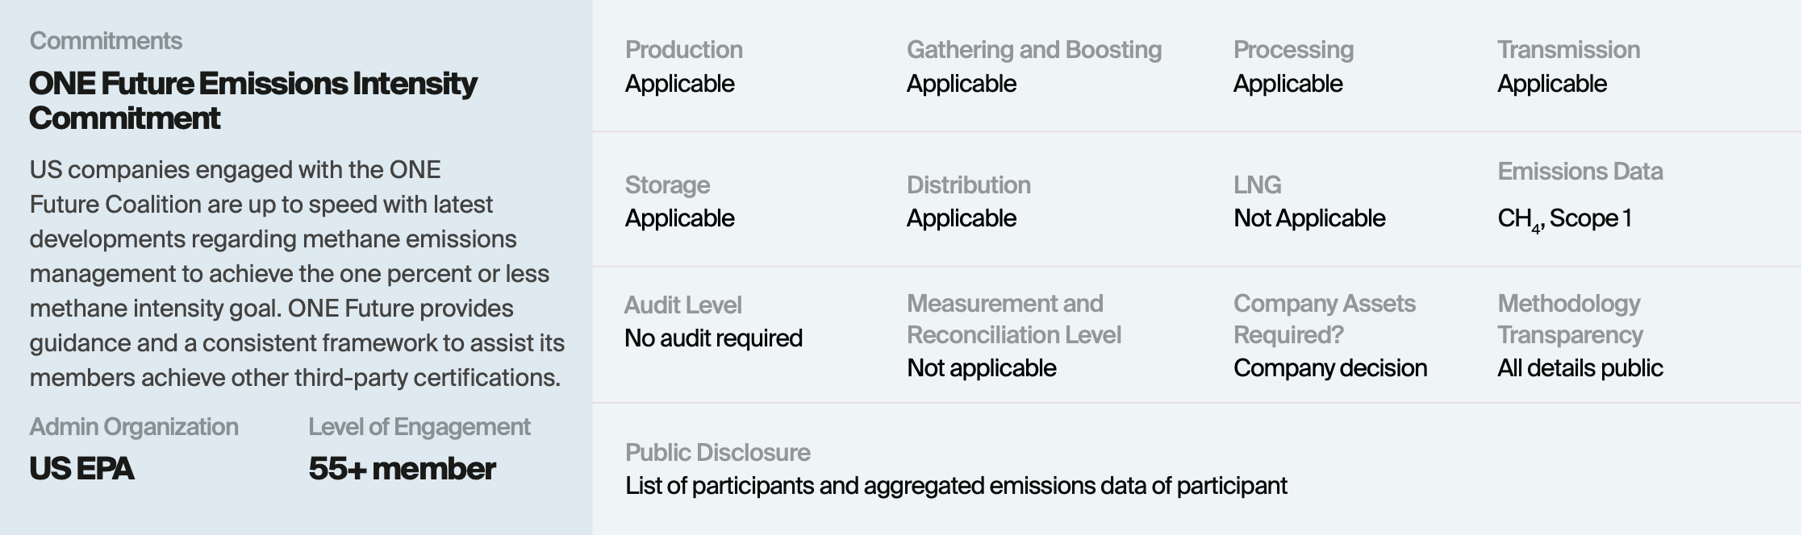
Task: Select the Processing label
Action: [1294, 50]
